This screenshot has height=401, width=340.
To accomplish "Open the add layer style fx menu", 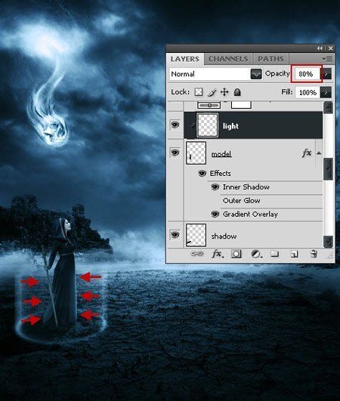I will coord(218,254).
